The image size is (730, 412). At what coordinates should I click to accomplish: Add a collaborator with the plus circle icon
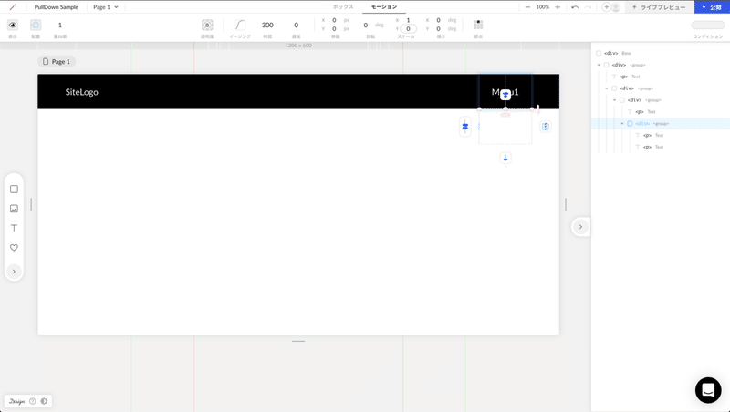(606, 7)
